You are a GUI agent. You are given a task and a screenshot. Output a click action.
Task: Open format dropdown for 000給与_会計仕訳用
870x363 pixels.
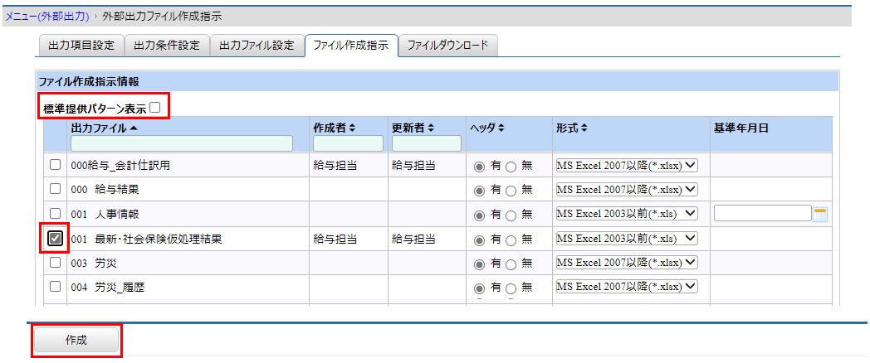[627, 165]
